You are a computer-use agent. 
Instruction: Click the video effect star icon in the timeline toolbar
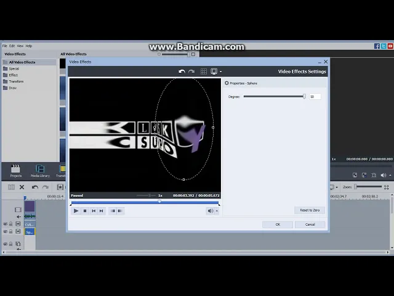point(60,187)
